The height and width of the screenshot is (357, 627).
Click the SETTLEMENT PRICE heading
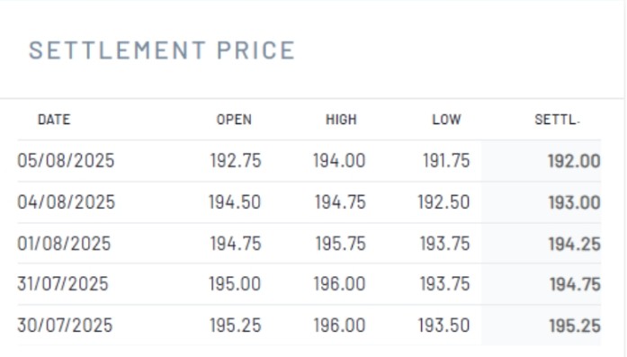(x=162, y=50)
